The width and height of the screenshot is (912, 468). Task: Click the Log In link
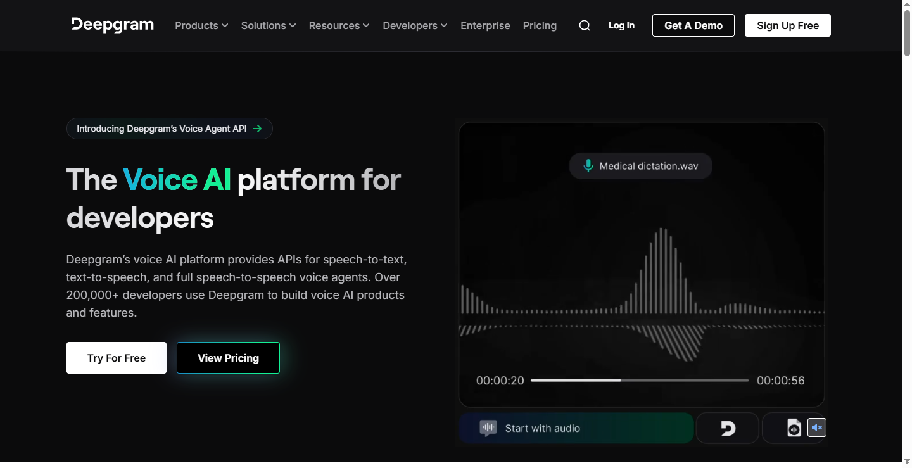click(621, 25)
